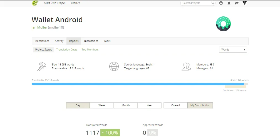Screen dimensions: 280x137
Task: Open the Explore link
Action: tap(75, 3)
